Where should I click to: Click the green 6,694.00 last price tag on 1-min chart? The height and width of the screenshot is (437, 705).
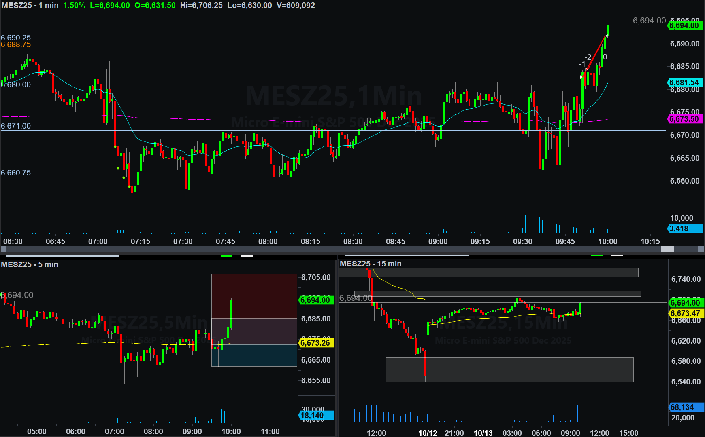pos(684,26)
